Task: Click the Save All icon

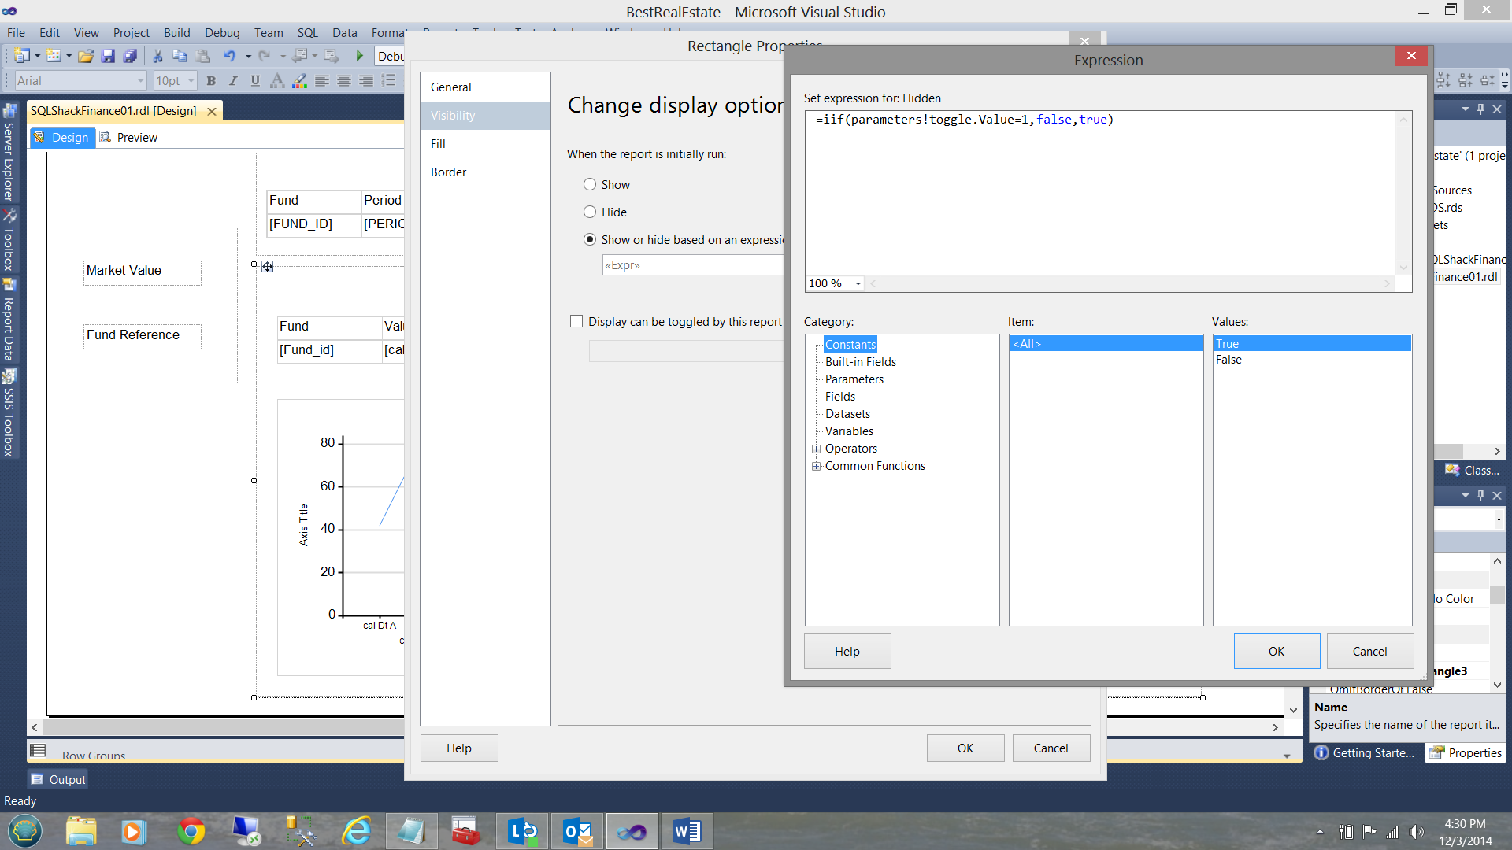Action: tap(130, 56)
